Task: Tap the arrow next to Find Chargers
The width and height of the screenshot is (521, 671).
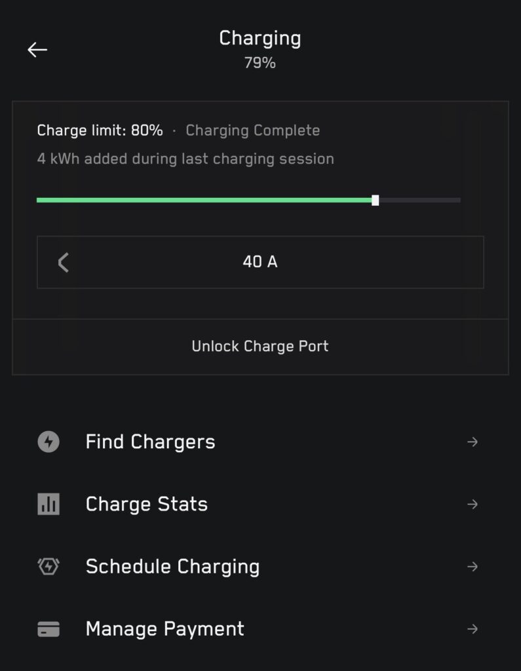Action: tap(472, 442)
